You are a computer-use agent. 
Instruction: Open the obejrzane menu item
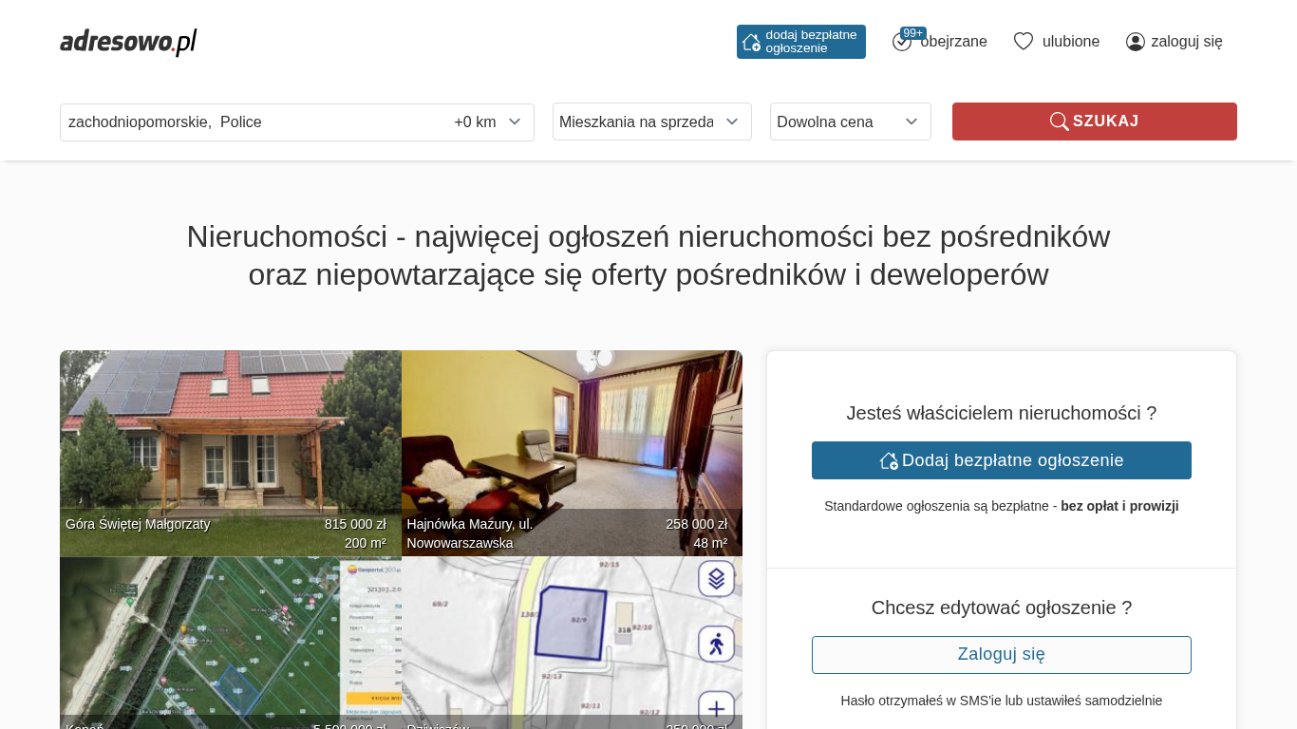click(953, 42)
